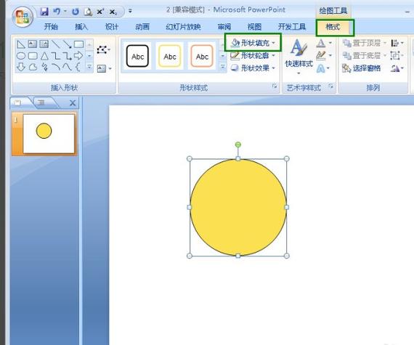This screenshot has height=345, width=414.
Task: Select the block arrow shape in gallery
Action: click(78, 56)
